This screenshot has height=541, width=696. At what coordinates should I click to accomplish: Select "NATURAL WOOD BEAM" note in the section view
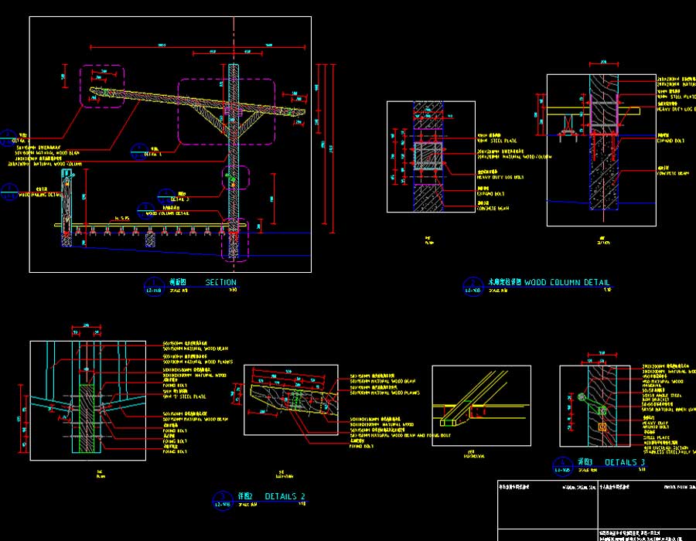47,152
